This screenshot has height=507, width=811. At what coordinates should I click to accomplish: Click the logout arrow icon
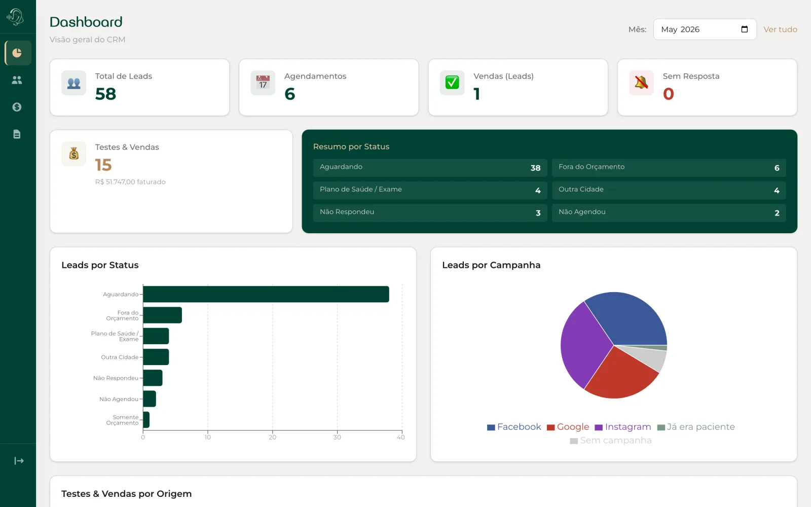19,461
